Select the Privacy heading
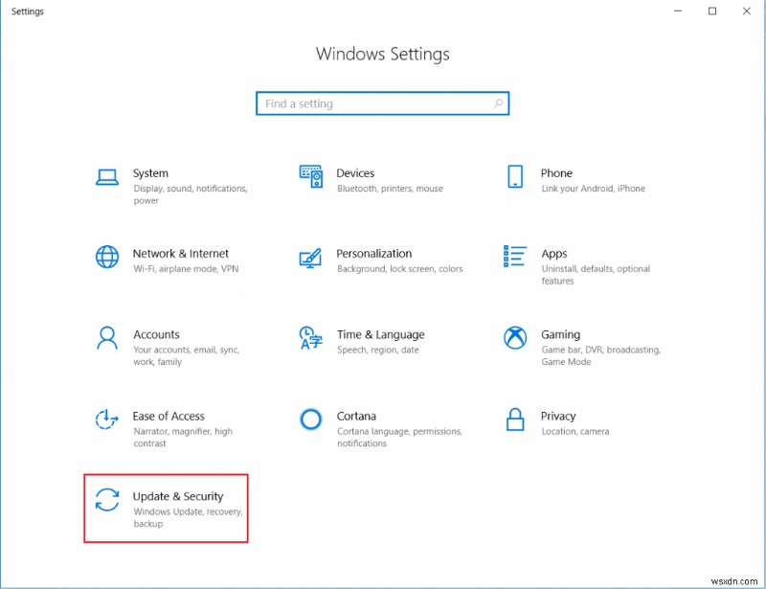The image size is (766, 589). pos(558,417)
